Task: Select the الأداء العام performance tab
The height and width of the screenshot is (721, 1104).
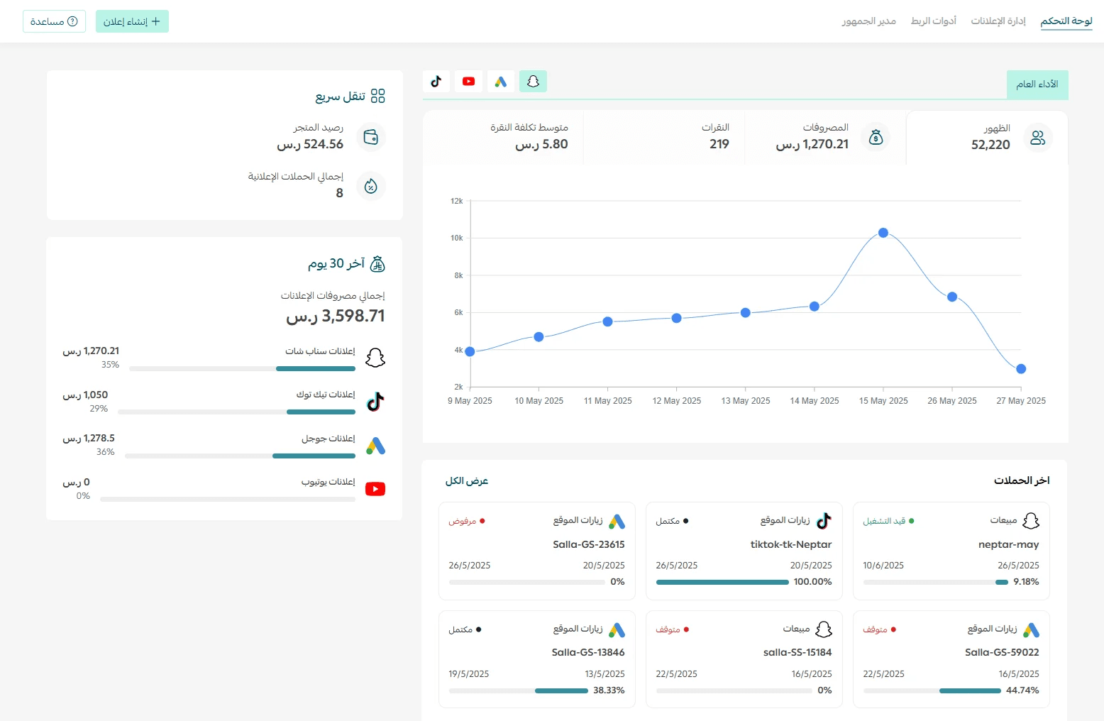Action: point(1037,84)
